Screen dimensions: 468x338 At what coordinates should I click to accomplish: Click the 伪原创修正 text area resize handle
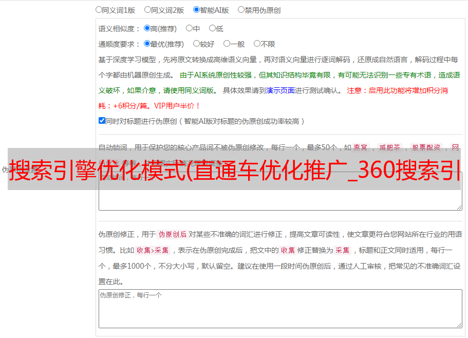point(459,325)
